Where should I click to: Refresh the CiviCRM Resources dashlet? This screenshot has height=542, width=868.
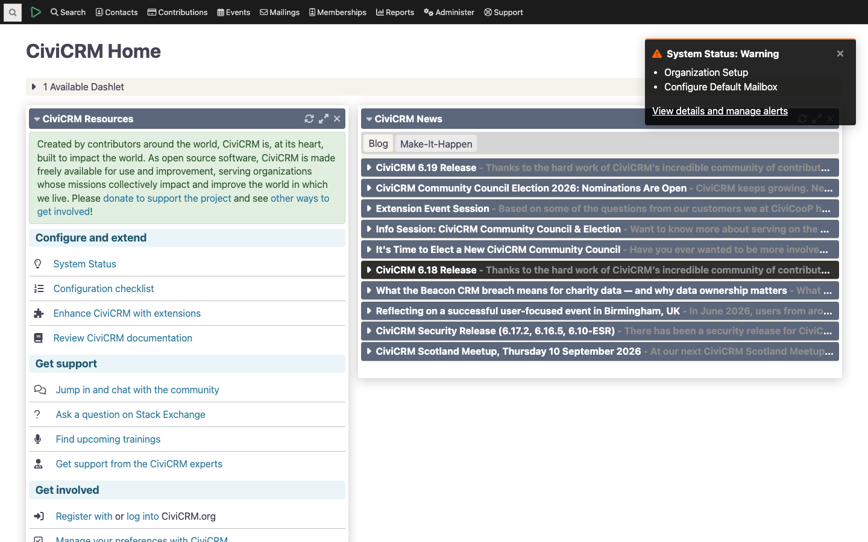click(309, 119)
